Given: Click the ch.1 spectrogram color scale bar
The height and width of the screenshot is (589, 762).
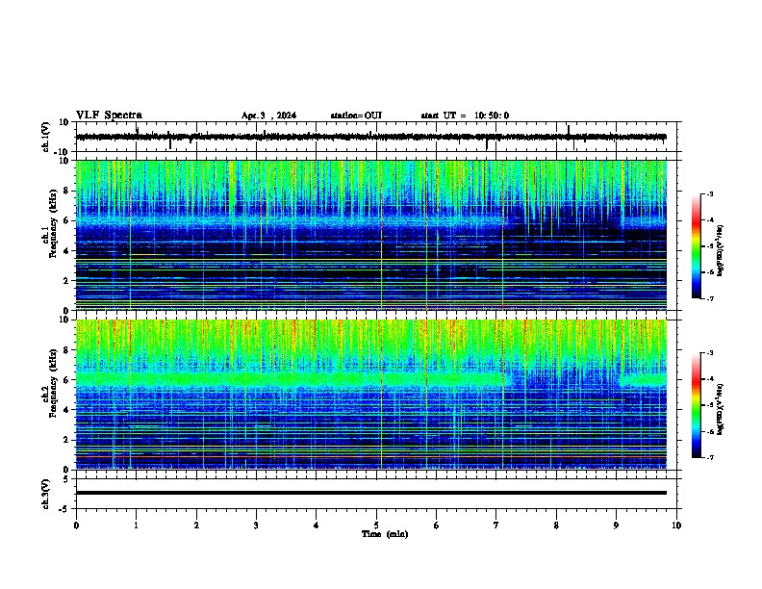Looking at the screenshot, I should 696,246.
